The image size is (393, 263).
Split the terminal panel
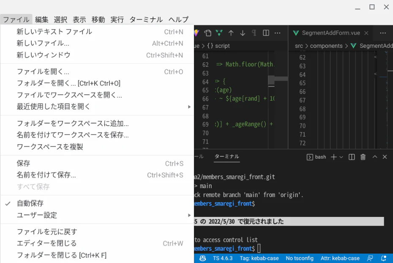click(x=352, y=157)
